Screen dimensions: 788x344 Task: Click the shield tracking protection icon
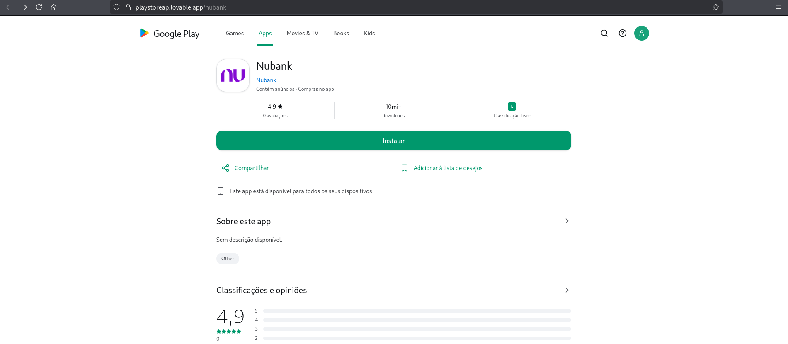tap(116, 7)
